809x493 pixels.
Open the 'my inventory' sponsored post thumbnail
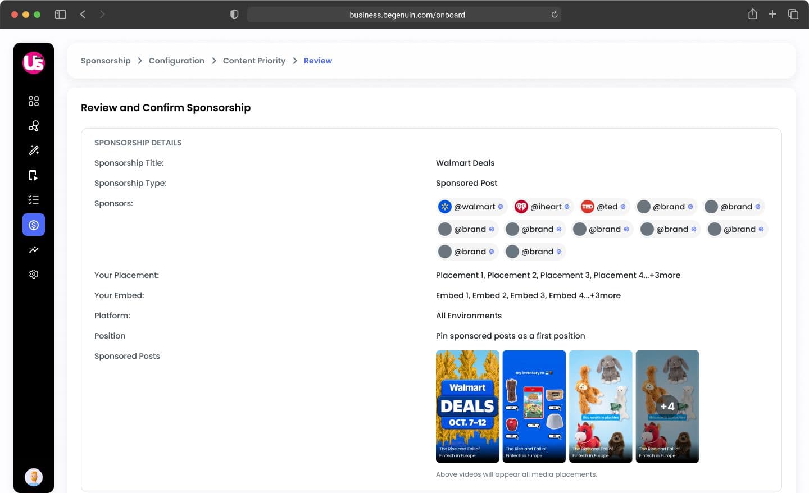534,407
